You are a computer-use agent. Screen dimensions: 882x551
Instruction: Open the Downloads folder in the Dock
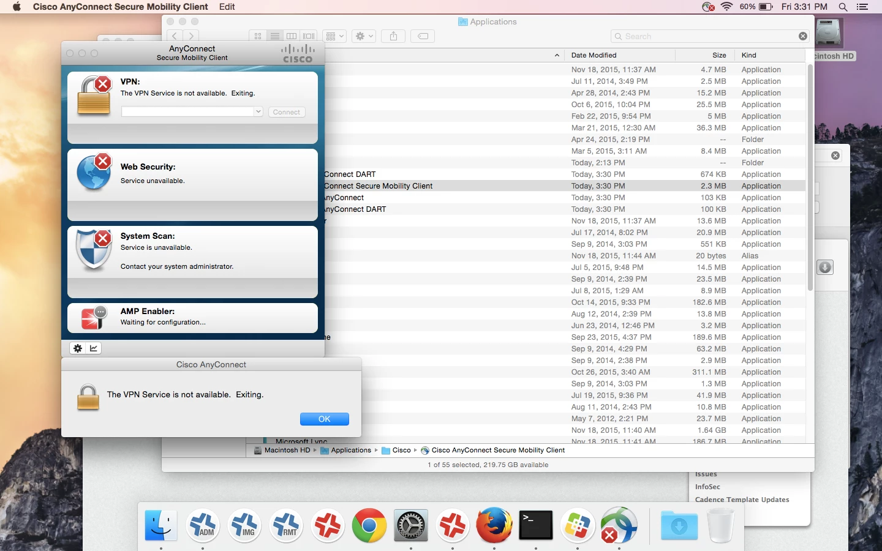[679, 525]
